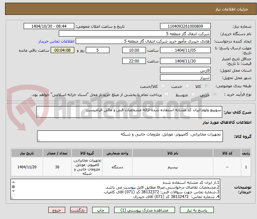Image resolution: width=257 pixels, height=219 pixels.
Task: Click the price validity time 22:00
Action: [x=134, y=61]
